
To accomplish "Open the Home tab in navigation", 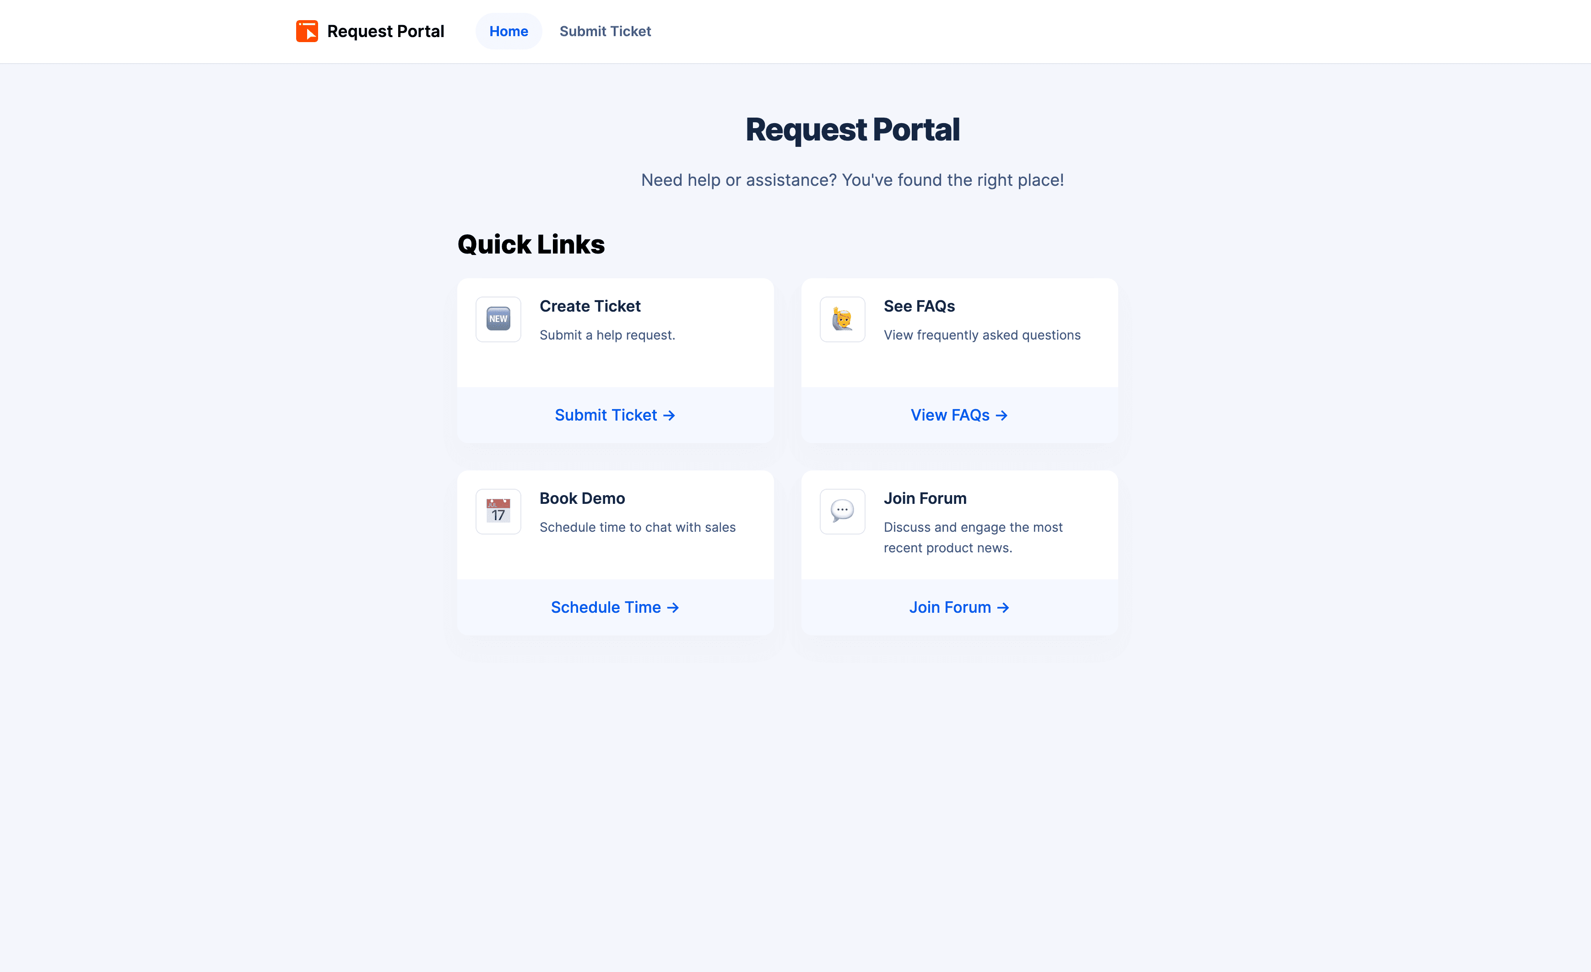I will 508,31.
